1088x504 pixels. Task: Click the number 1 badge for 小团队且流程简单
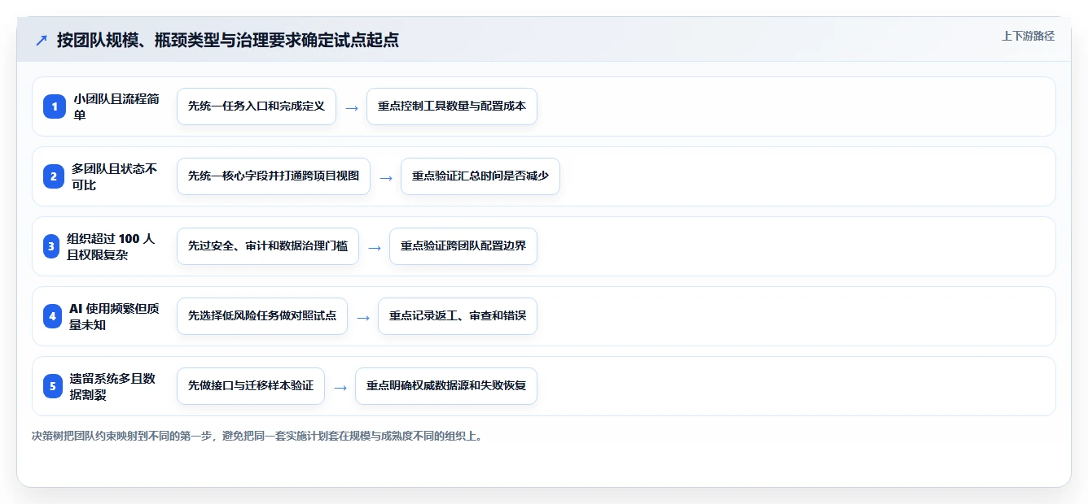coord(55,106)
